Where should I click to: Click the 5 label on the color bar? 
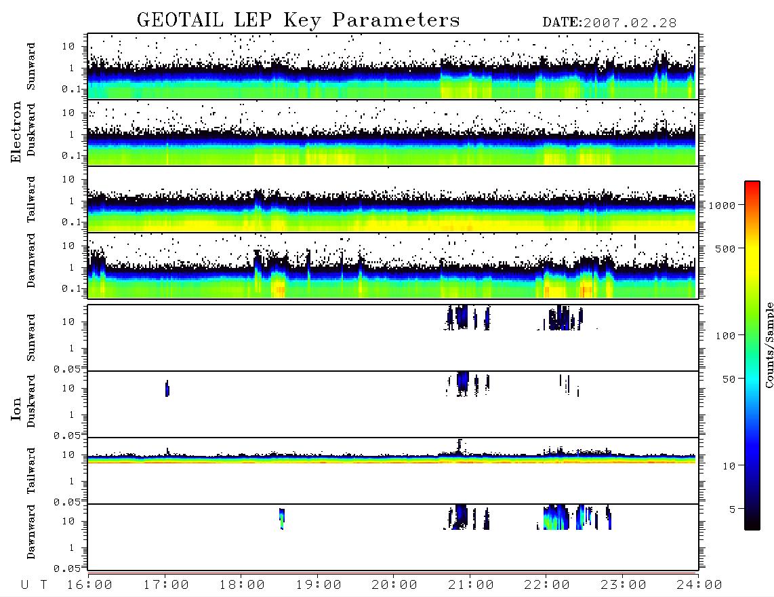point(733,509)
